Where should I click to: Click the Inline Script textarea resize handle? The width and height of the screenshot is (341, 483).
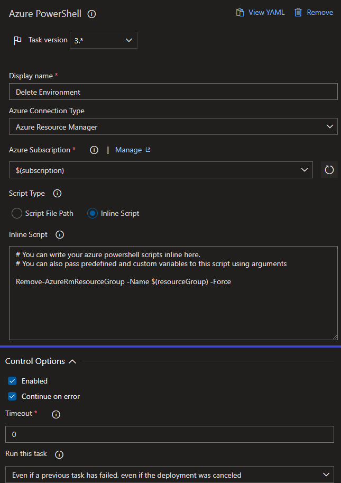point(335,337)
